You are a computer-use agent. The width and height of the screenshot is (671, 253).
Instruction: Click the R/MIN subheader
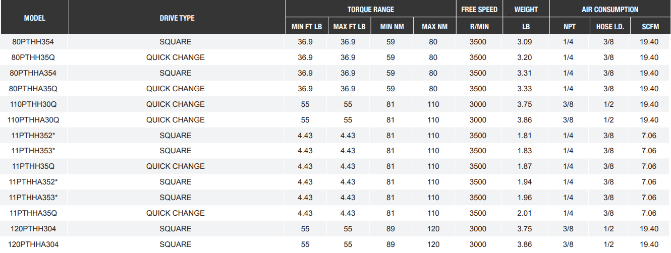point(479,26)
